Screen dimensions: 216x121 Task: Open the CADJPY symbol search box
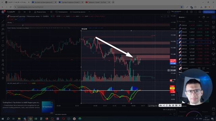coord(11,12)
